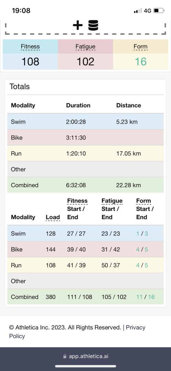Select the Run row showing 17.05 km
Image resolution: width=171 pixels, height=371 pixels.
point(85,154)
